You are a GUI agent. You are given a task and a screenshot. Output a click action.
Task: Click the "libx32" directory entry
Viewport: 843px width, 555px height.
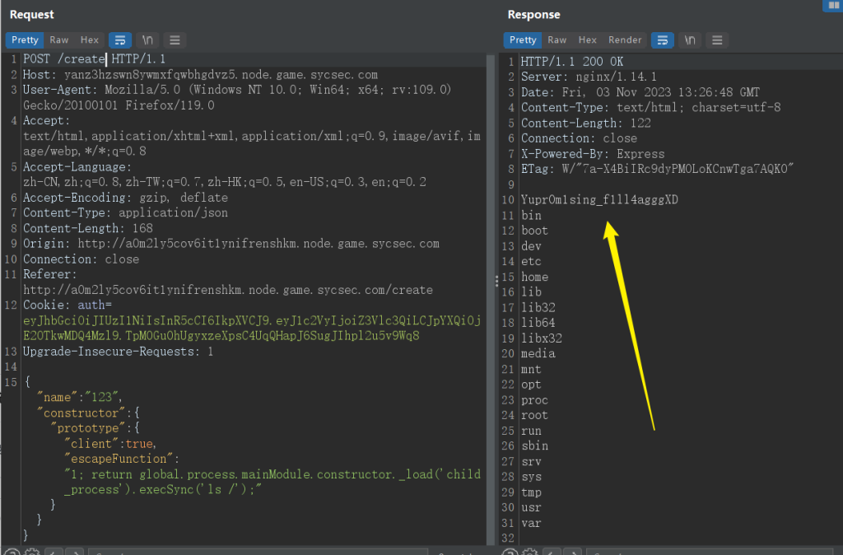coord(542,338)
